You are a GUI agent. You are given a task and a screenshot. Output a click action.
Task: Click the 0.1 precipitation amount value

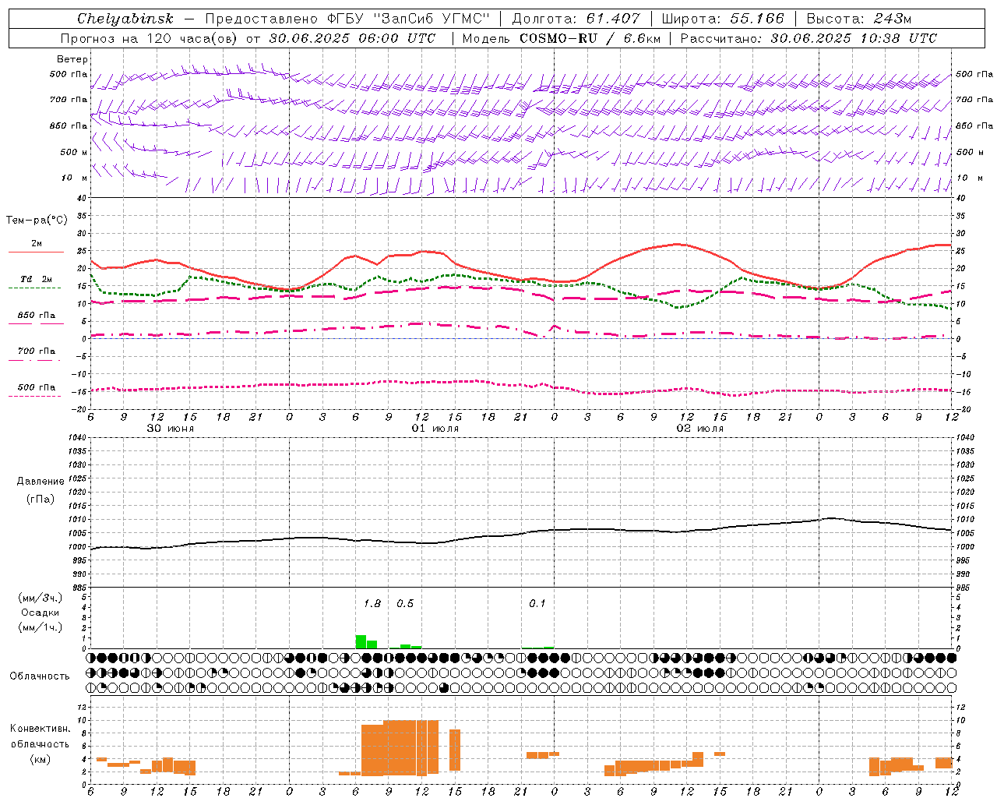tap(537, 604)
